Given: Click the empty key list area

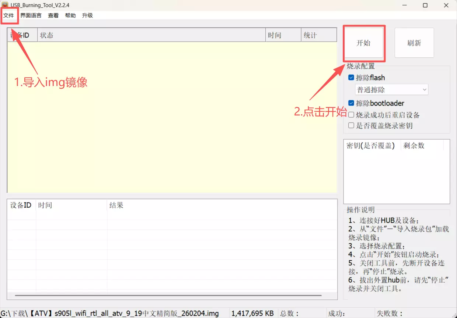Looking at the screenshot, I should click(396, 177).
